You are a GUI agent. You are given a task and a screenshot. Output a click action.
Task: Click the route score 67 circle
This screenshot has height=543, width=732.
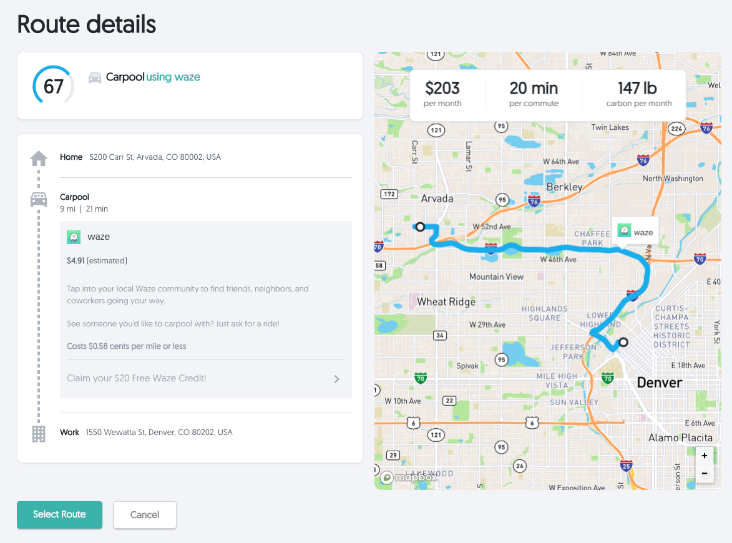pyautogui.click(x=53, y=86)
